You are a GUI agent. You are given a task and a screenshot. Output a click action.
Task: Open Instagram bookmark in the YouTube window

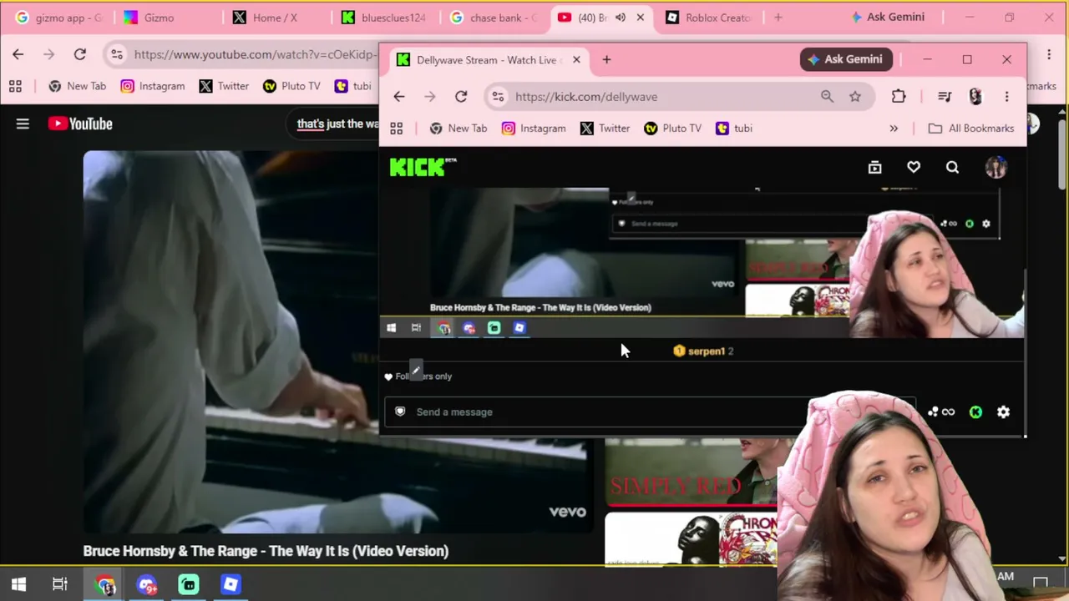click(x=153, y=86)
